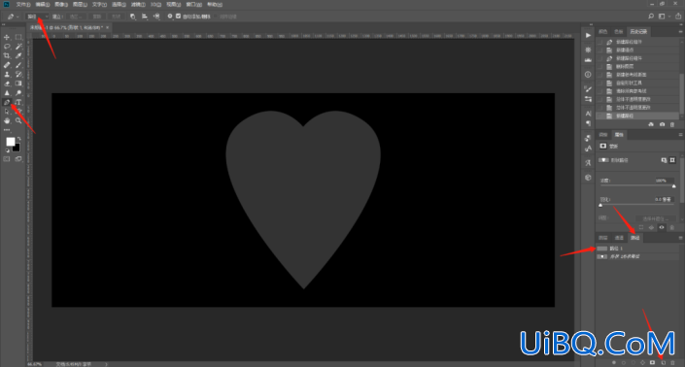
Task: Select the Horizontal Type tool
Action: click(18, 102)
